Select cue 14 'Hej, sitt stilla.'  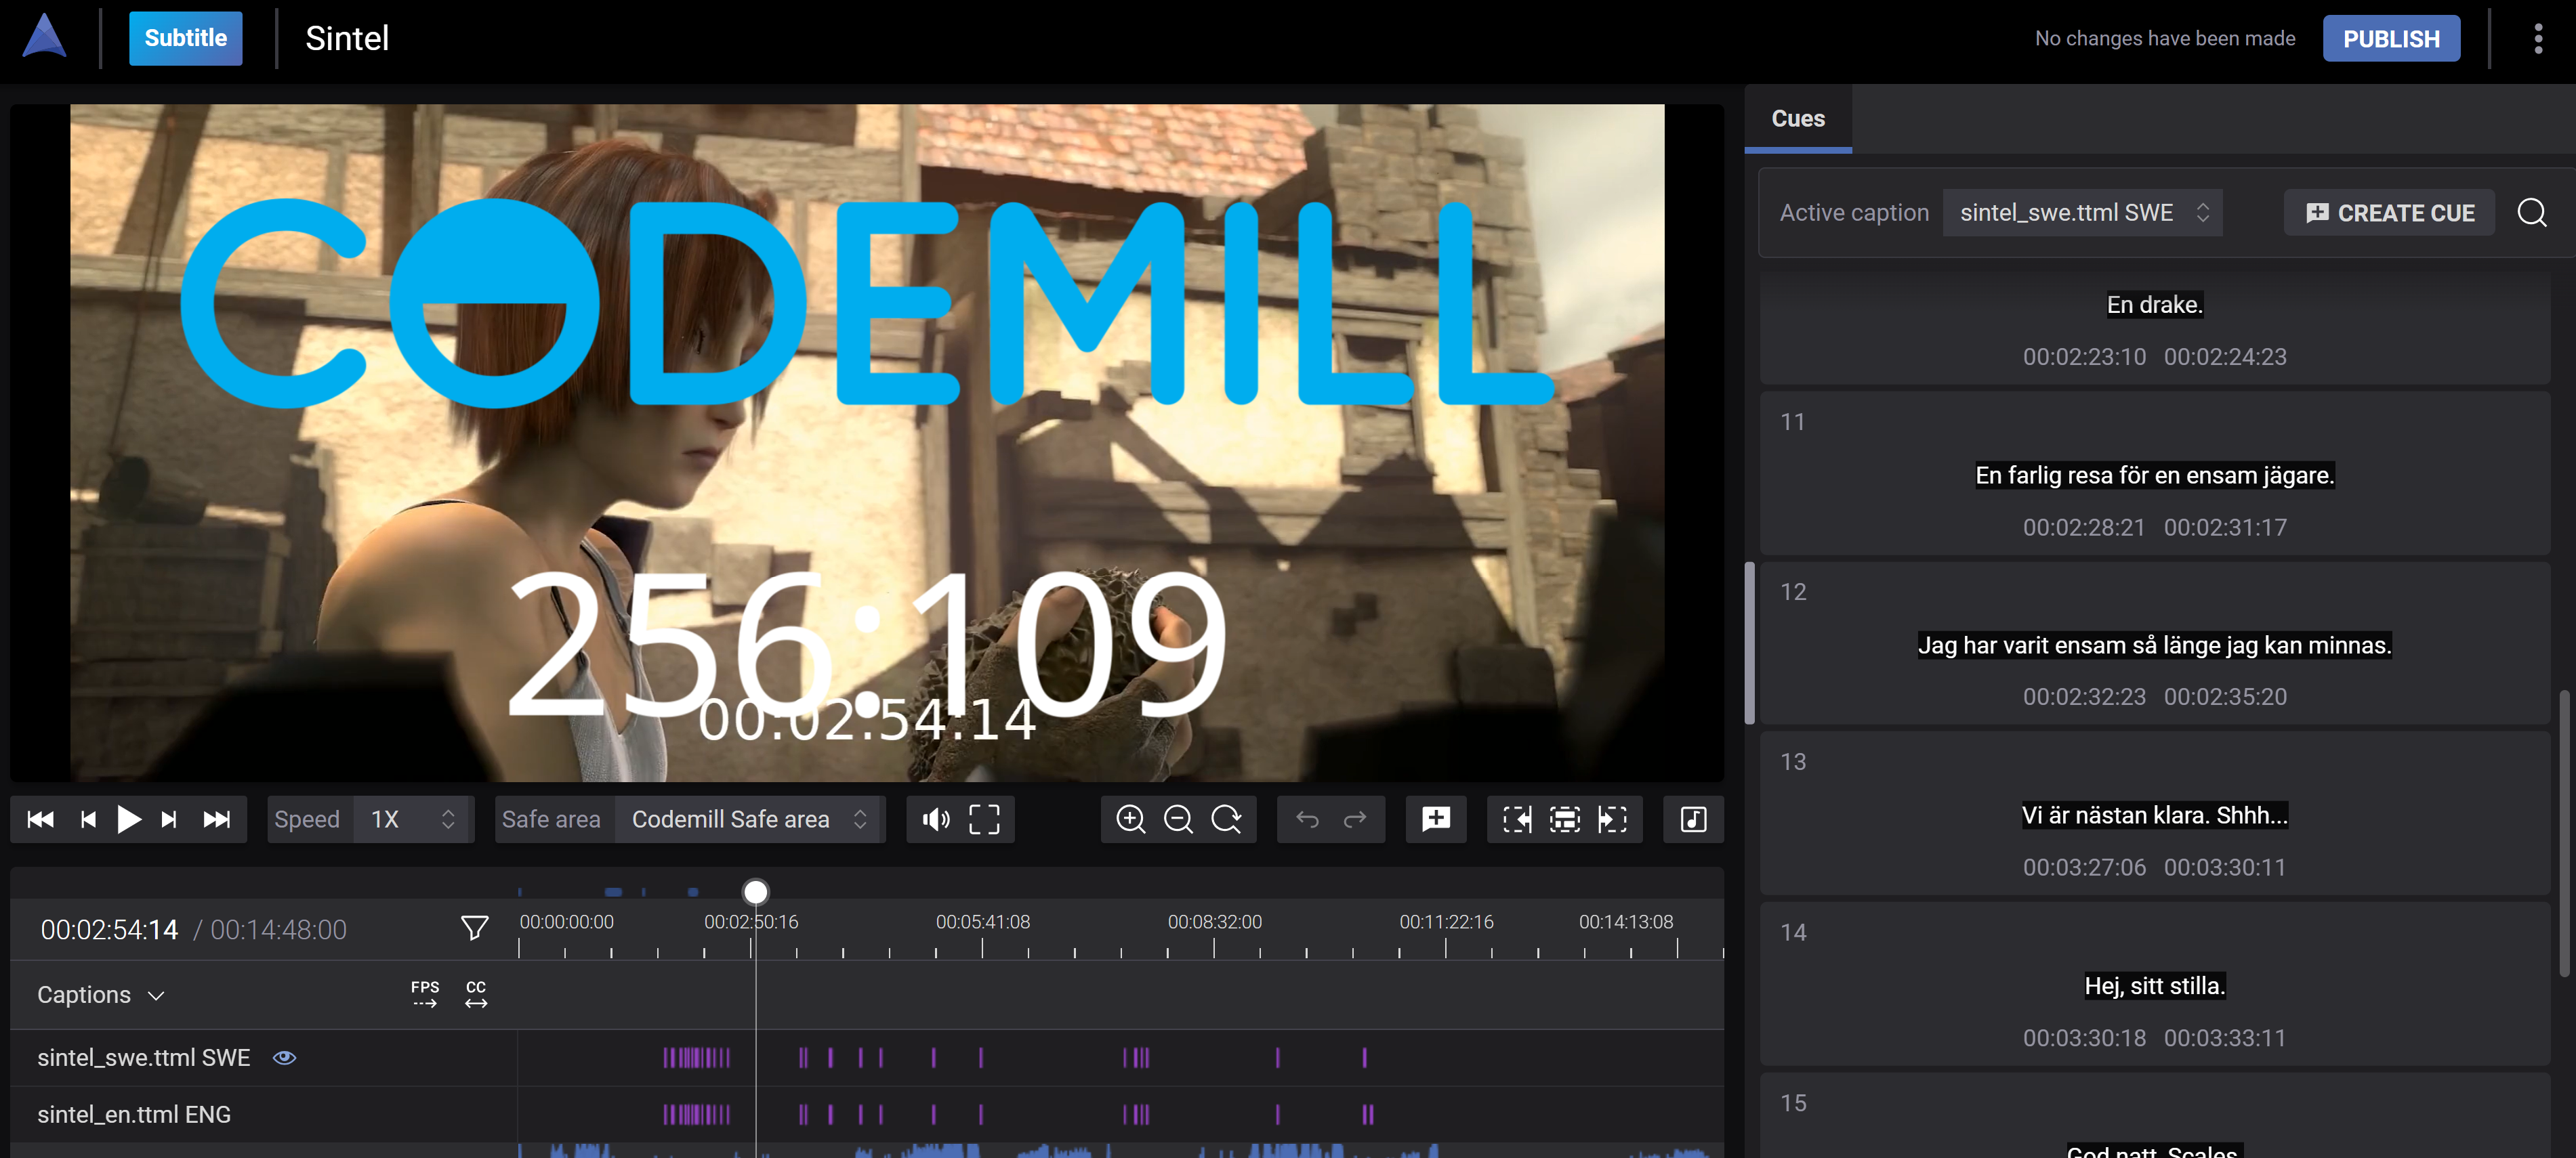[x=2154, y=985]
